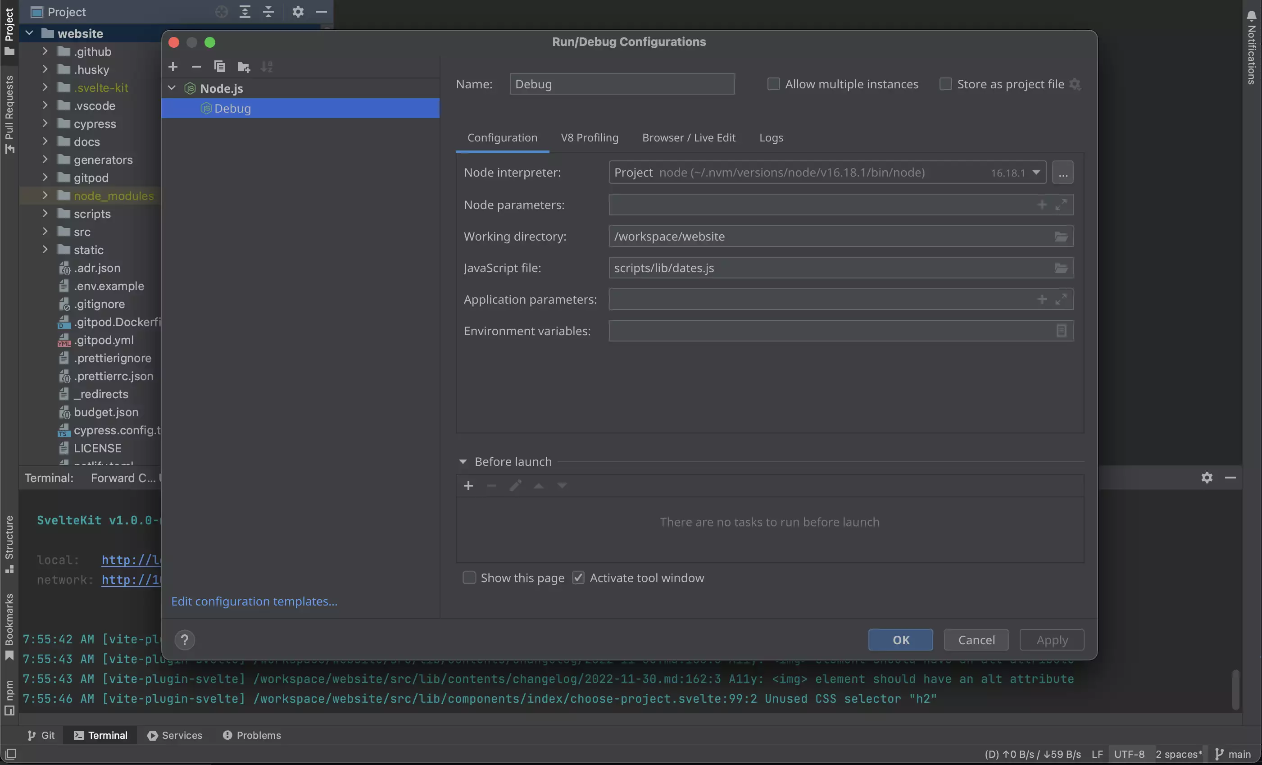Screen dimensions: 1262x765
Task: Switch to Logs tab
Action: tap(772, 138)
